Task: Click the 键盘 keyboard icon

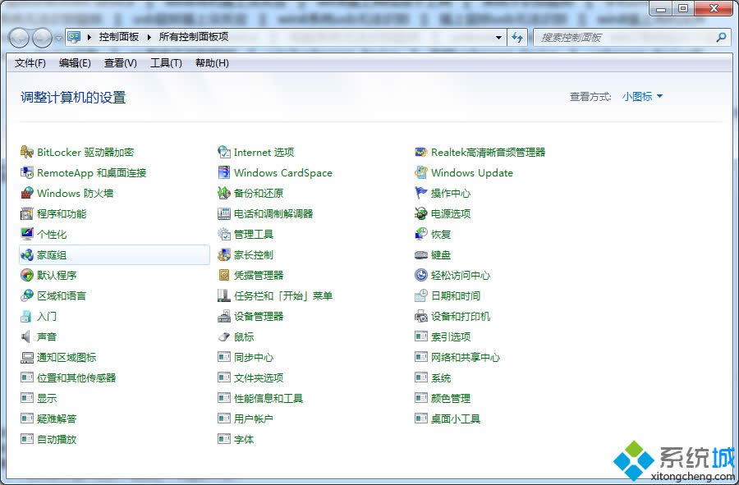Action: point(421,254)
